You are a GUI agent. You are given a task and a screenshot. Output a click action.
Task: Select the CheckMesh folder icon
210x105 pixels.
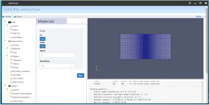(x=11, y=37)
